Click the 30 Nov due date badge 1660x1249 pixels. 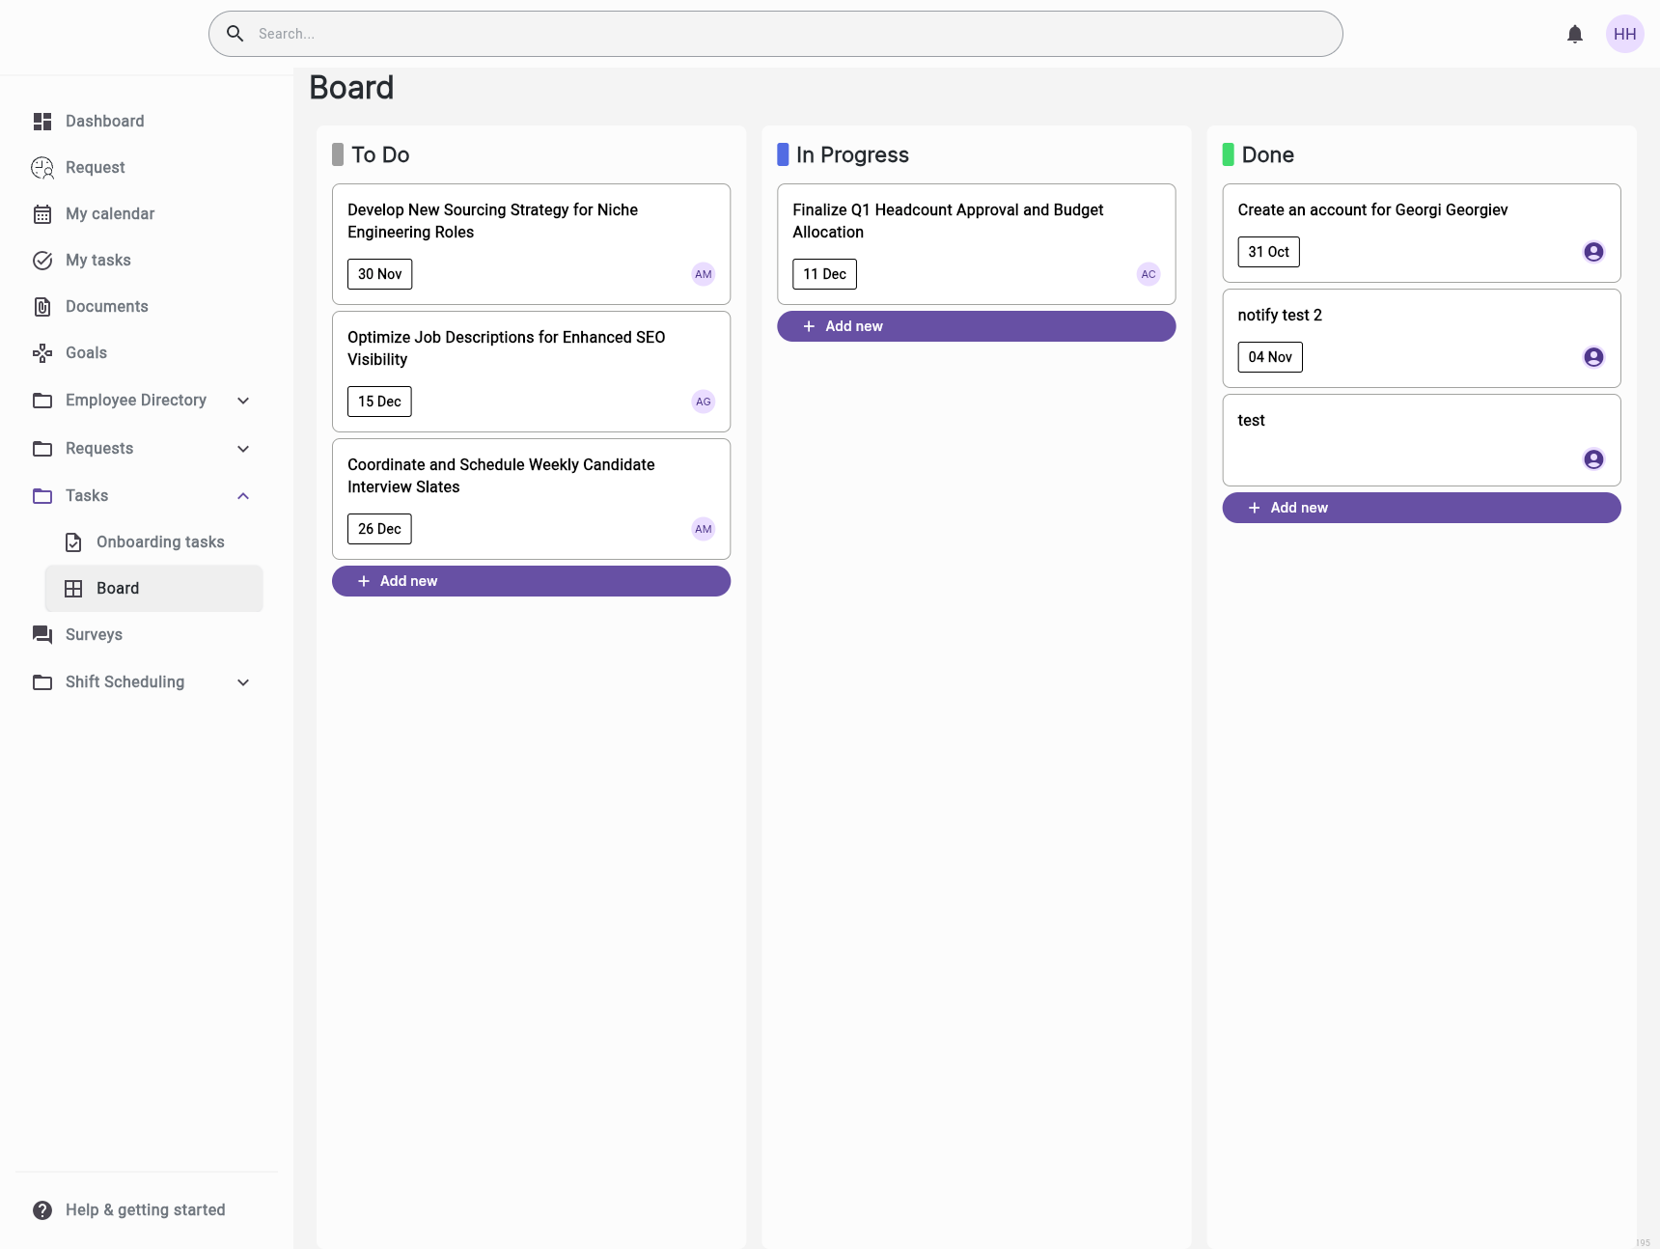(379, 274)
